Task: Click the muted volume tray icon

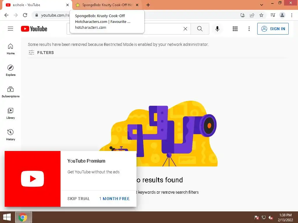Action: pos(271,217)
